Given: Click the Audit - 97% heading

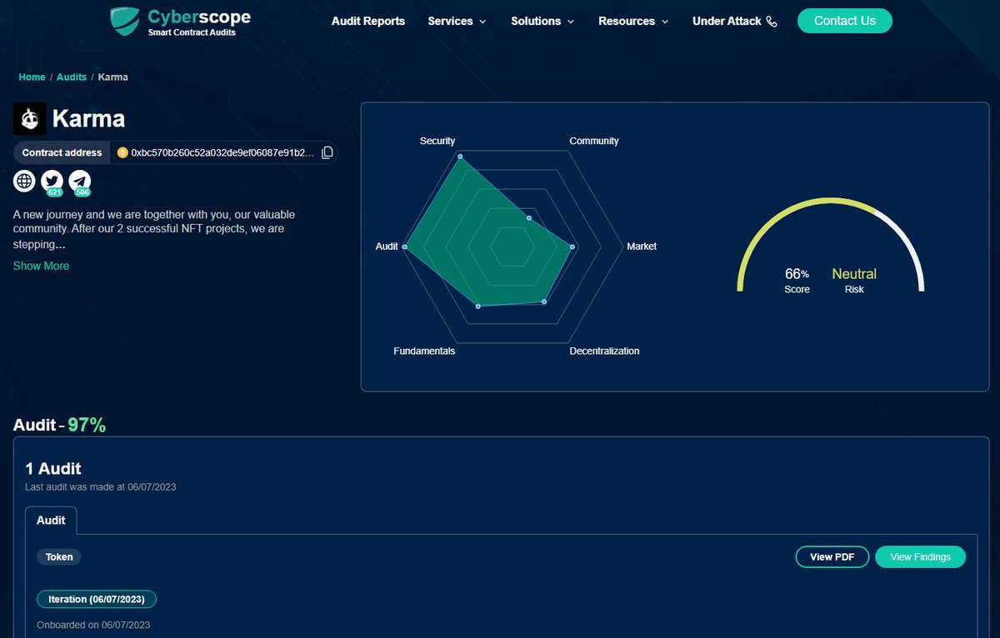Looking at the screenshot, I should click(x=59, y=425).
